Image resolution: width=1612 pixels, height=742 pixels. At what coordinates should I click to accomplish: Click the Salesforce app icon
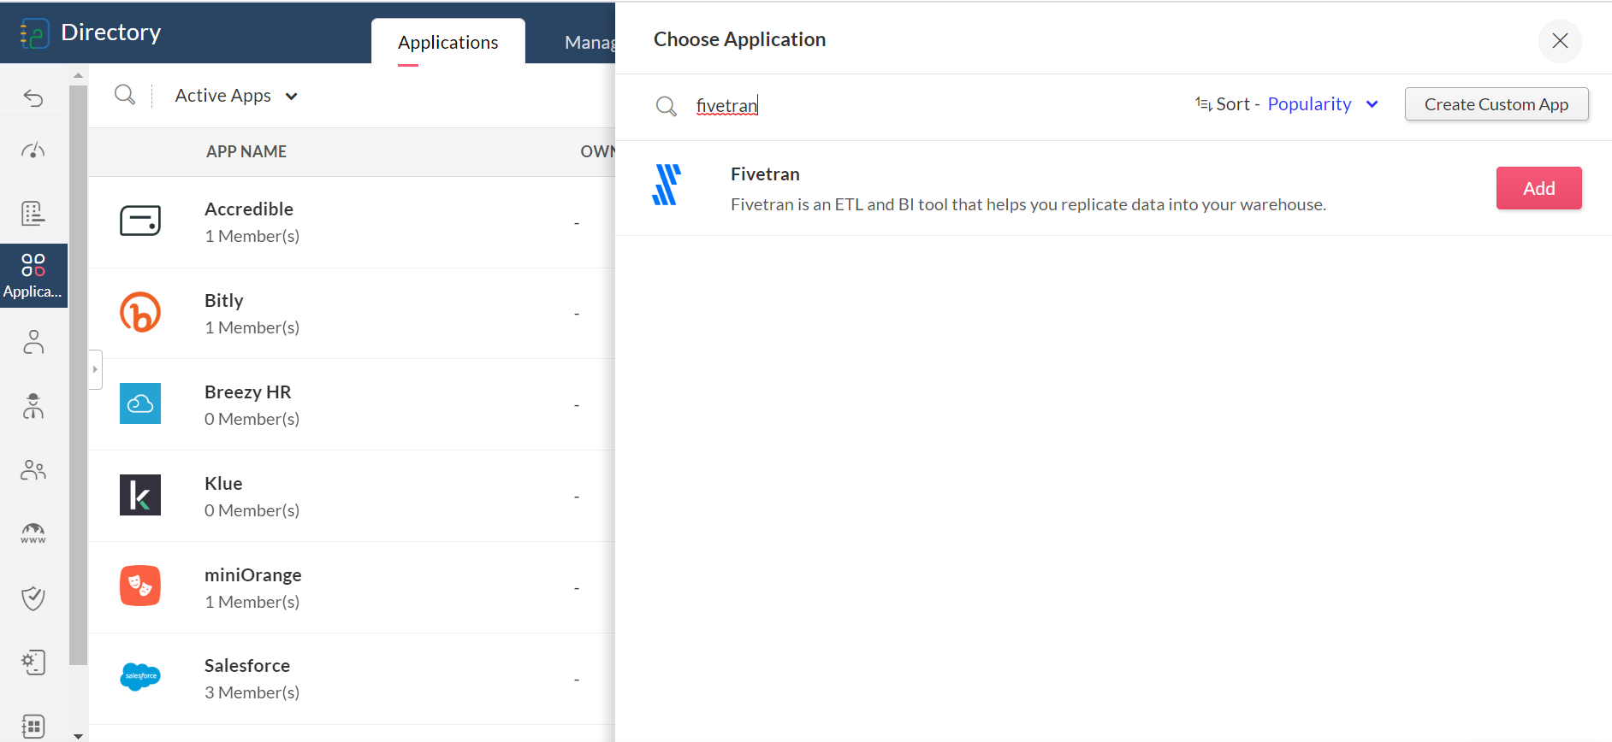click(x=140, y=676)
